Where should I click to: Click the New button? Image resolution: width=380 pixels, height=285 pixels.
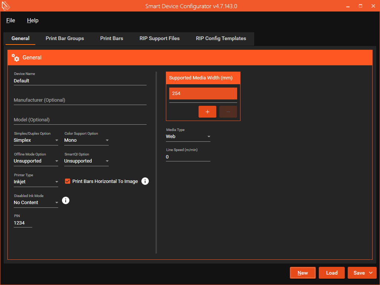tap(302, 273)
